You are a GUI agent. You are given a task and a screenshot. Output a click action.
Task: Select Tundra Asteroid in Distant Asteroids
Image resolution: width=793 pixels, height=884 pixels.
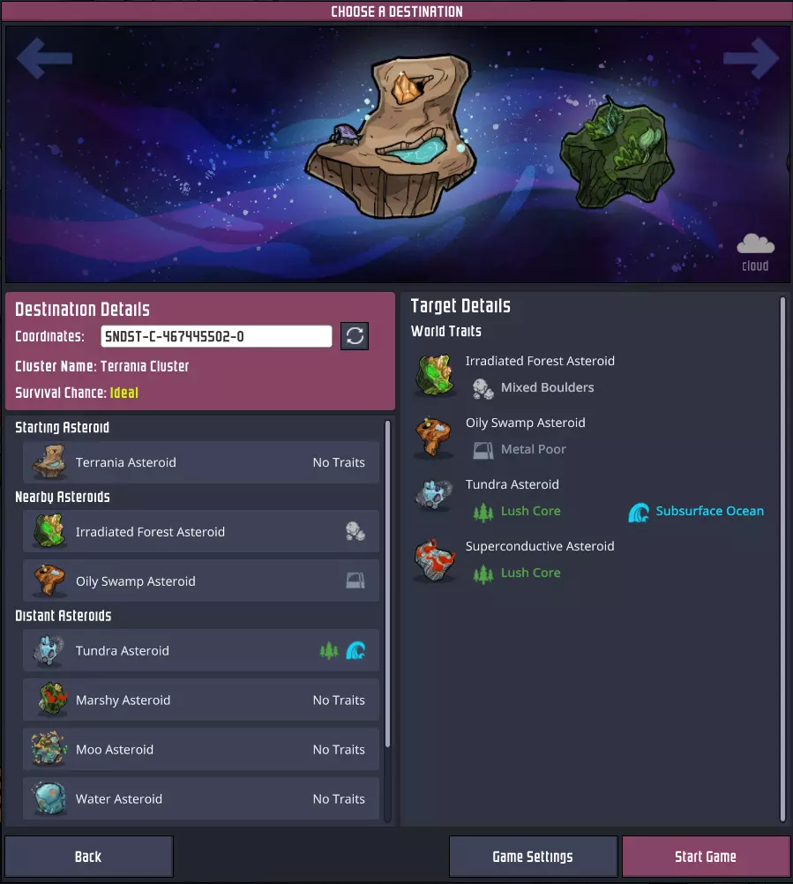coord(200,650)
